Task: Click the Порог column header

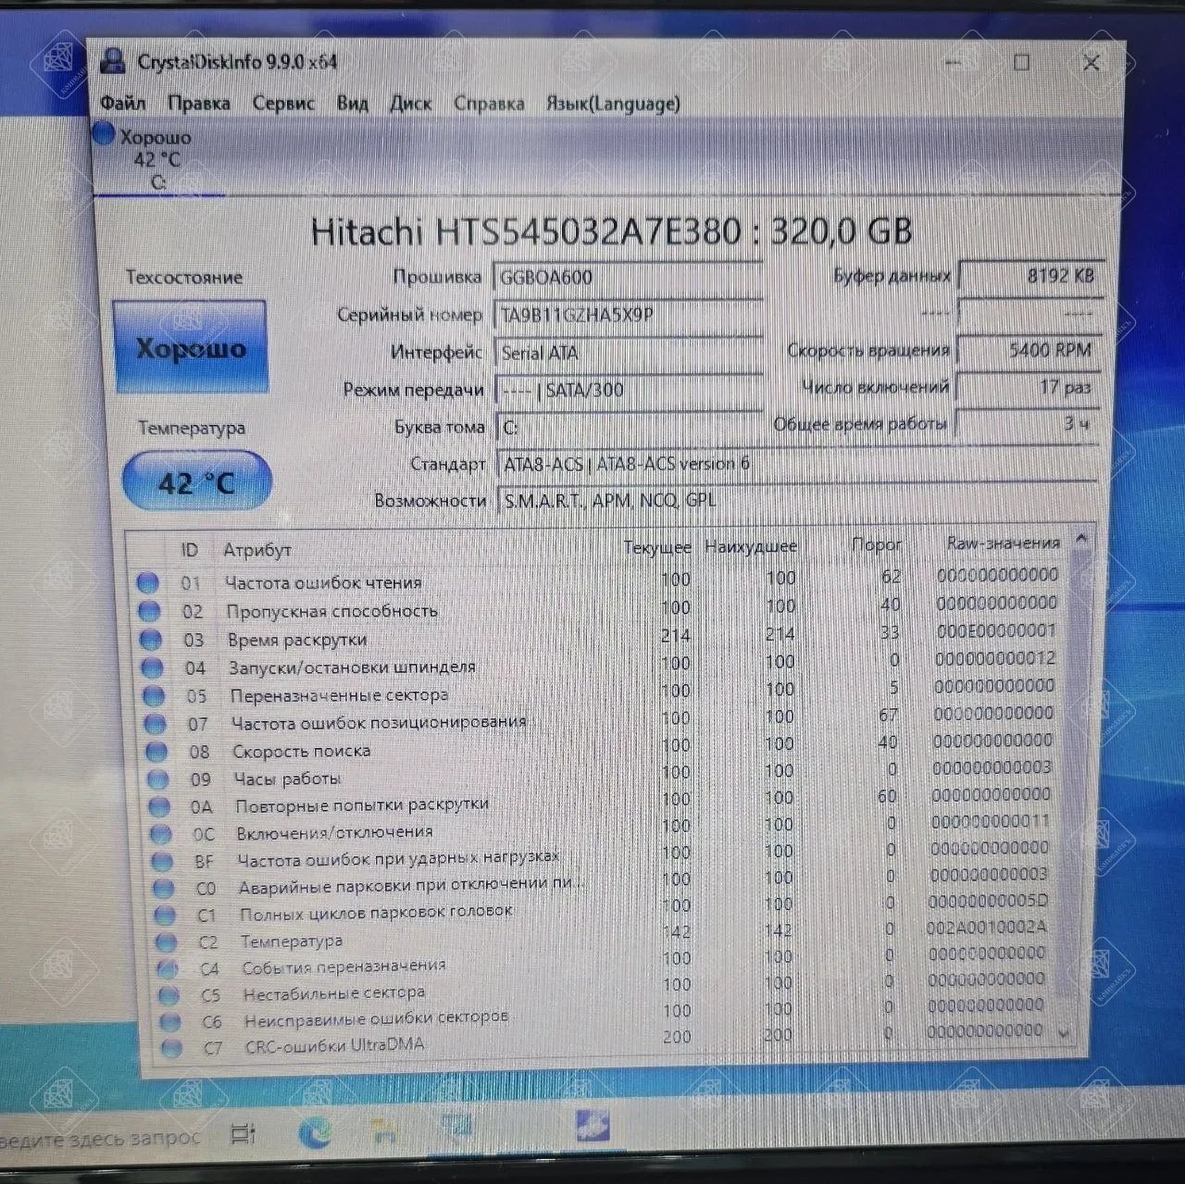Action: [x=876, y=544]
